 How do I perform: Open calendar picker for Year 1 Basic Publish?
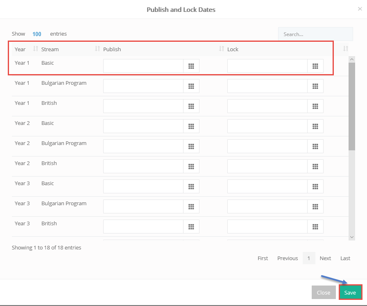coord(191,66)
